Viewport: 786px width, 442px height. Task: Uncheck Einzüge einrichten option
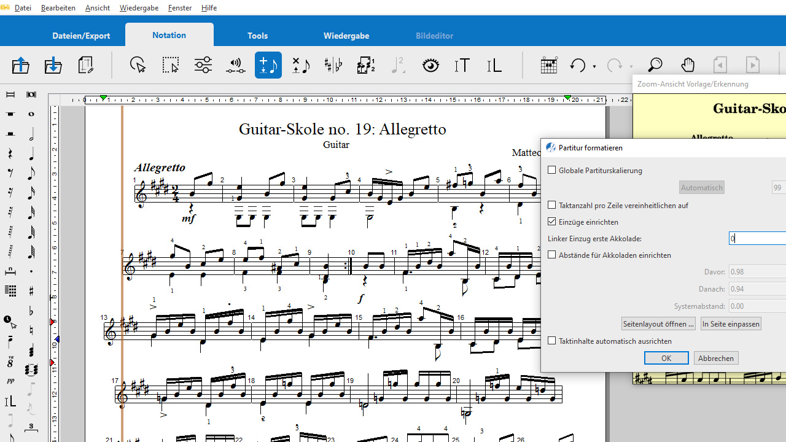tap(552, 222)
